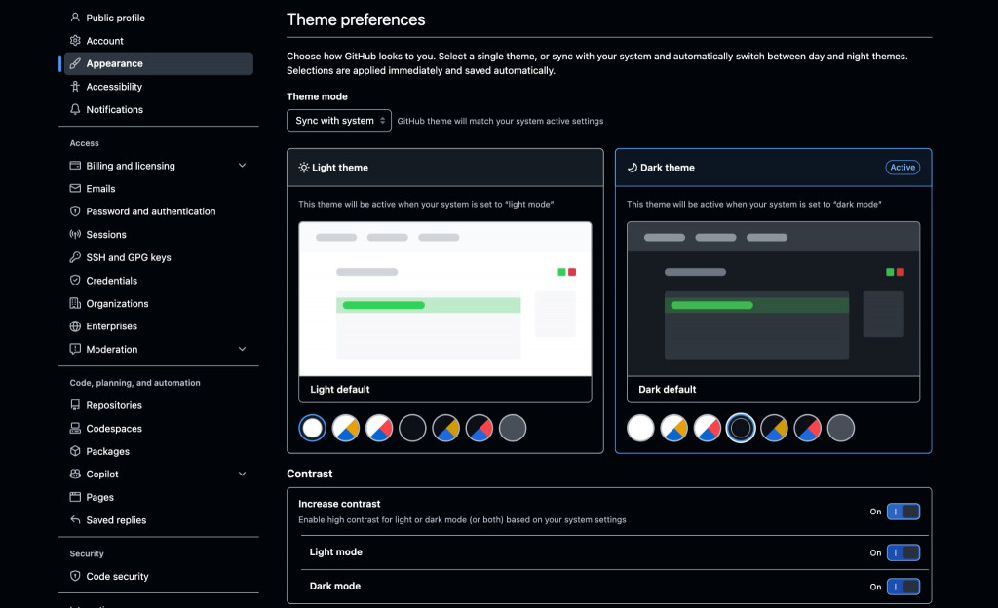The image size is (998, 608).
Task: Open Public profile settings page
Action: [x=159, y=18]
